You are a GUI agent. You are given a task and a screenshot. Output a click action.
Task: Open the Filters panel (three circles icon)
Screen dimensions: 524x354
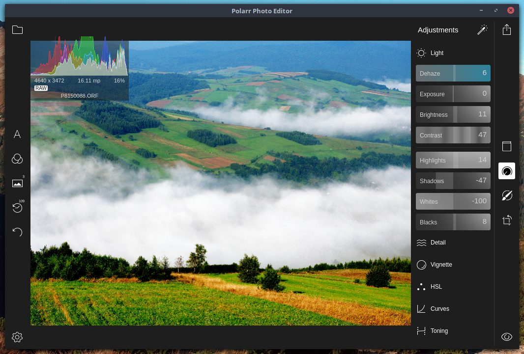17,159
